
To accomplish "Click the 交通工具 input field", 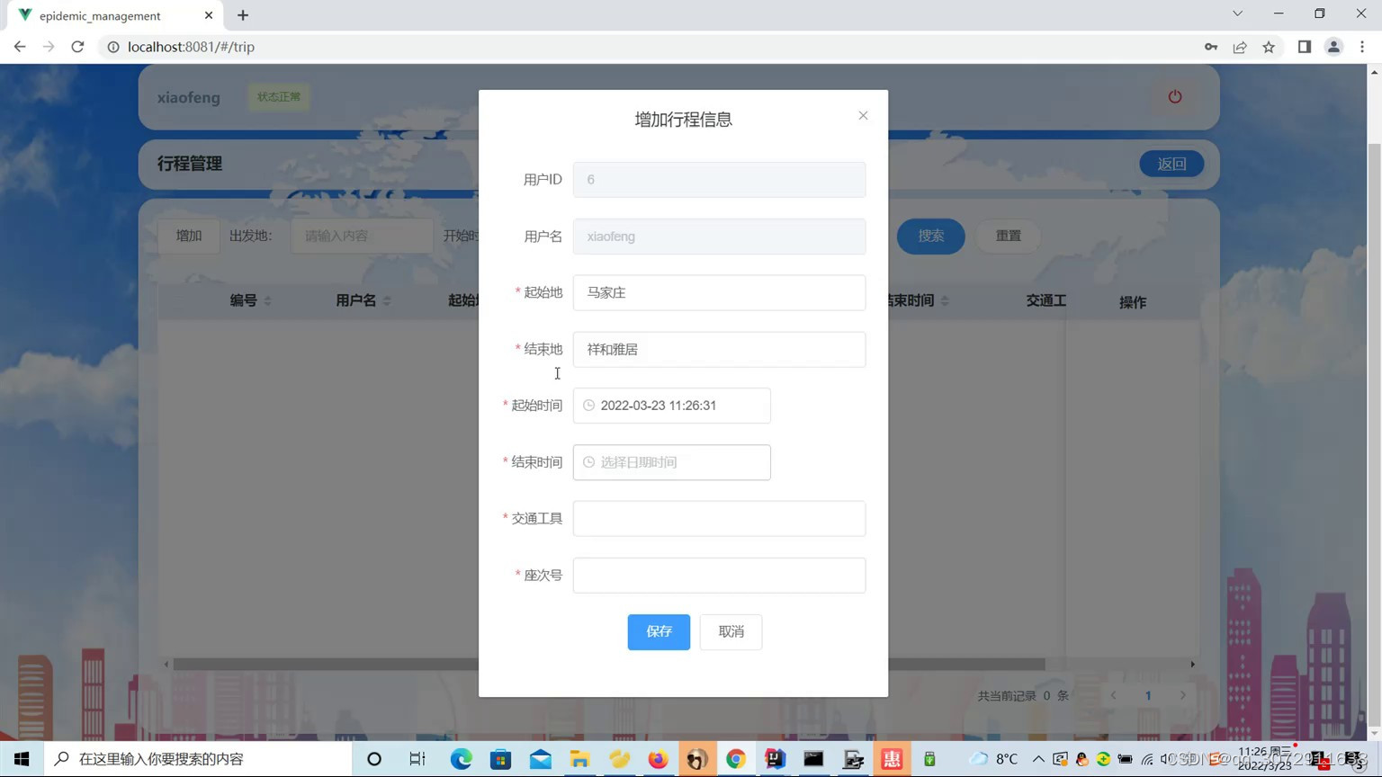I will point(719,518).
